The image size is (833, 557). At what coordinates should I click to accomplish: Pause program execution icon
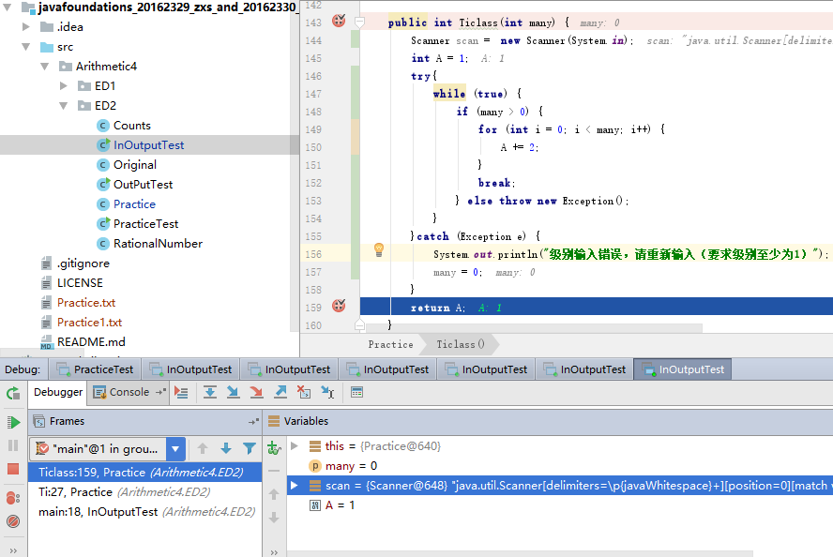click(x=13, y=445)
